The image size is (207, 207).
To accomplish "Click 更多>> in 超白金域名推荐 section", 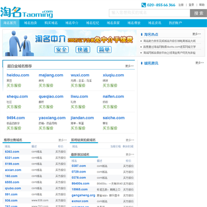I will pos(129,66).
